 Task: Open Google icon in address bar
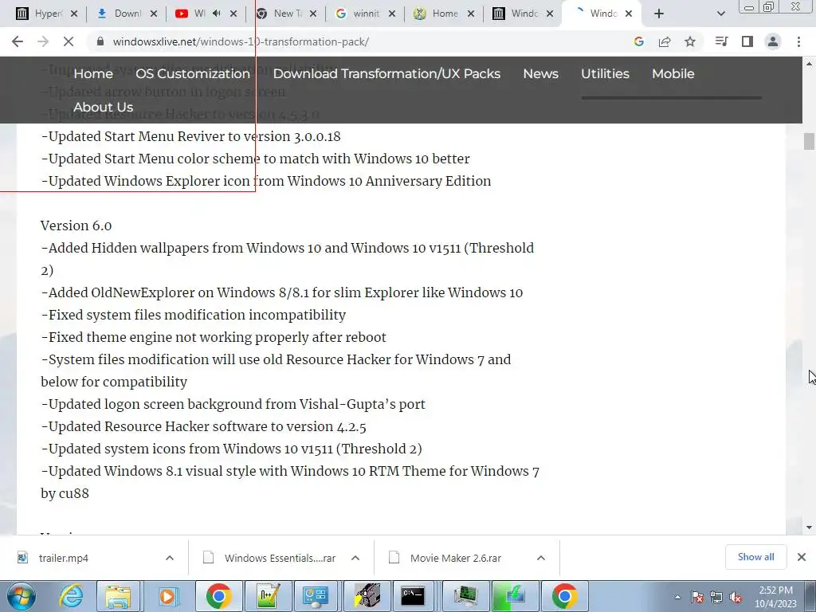coord(638,41)
